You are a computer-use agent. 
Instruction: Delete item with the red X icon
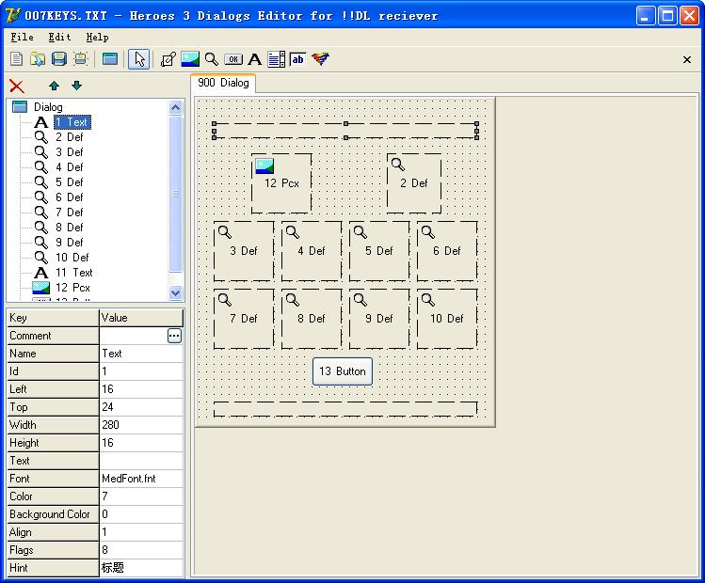click(x=17, y=86)
